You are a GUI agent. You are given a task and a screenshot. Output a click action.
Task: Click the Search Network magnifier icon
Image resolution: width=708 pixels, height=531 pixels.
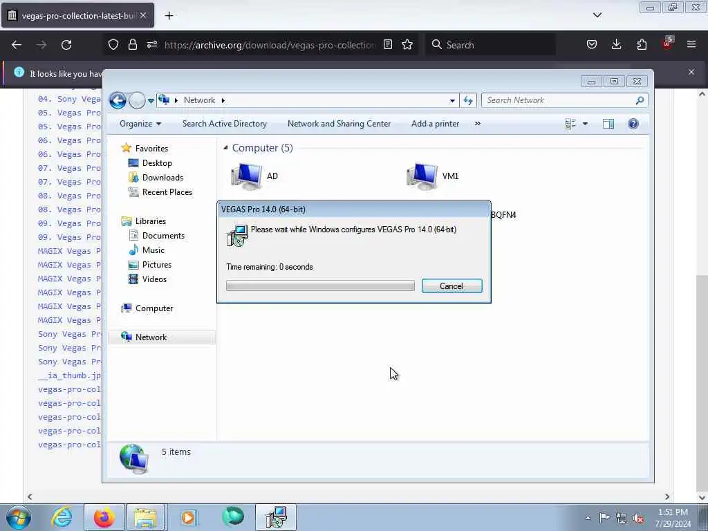640,100
